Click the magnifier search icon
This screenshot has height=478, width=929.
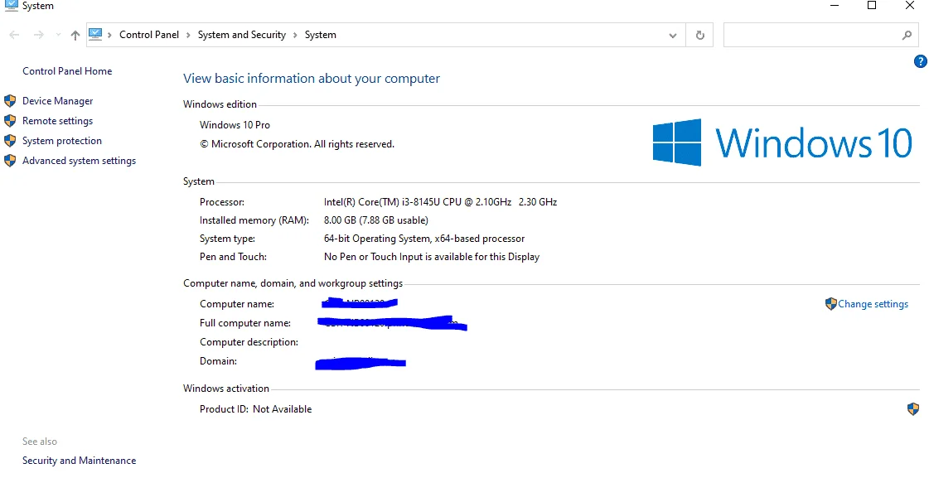click(x=907, y=35)
